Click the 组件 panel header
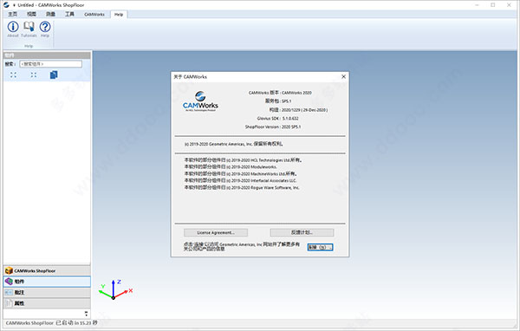 coord(47,55)
